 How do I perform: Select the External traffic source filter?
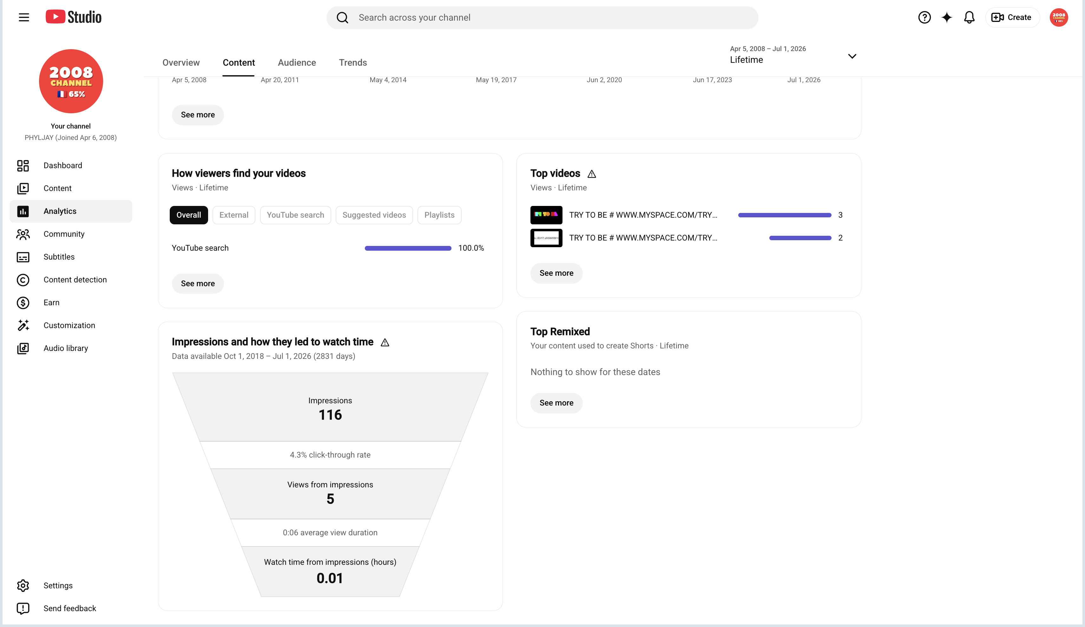234,215
